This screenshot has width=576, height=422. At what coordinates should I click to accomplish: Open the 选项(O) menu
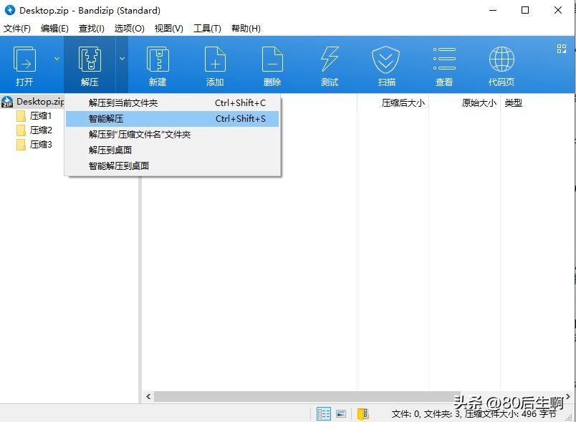click(129, 28)
